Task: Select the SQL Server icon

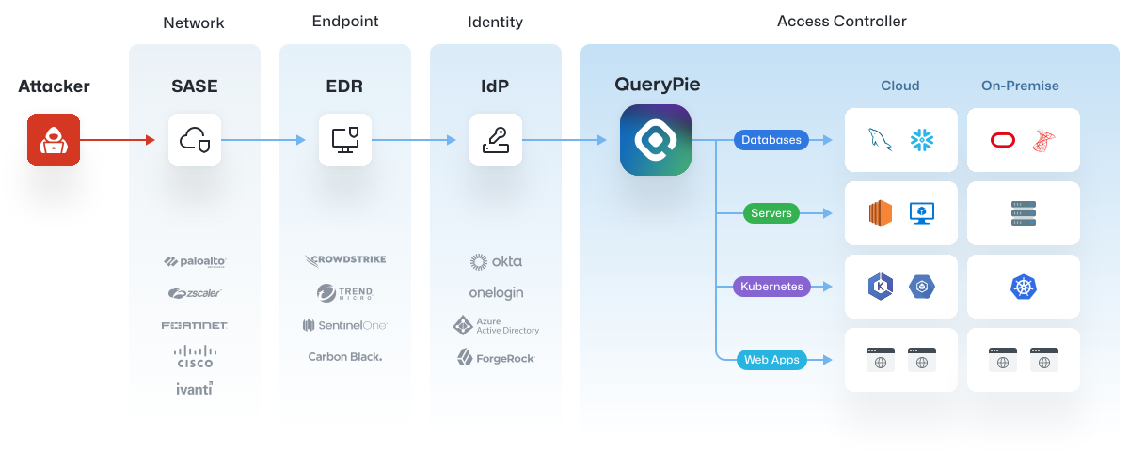Action: click(x=1043, y=140)
